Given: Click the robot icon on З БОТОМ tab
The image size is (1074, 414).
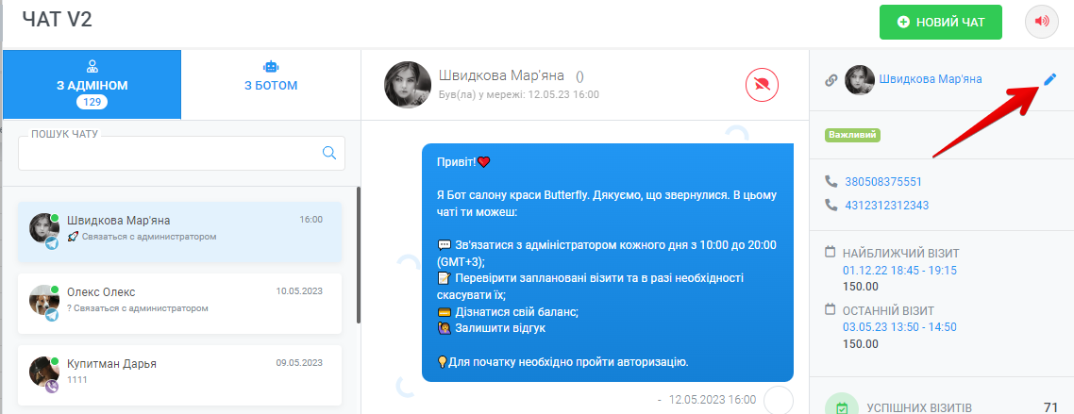Looking at the screenshot, I should coord(271,67).
